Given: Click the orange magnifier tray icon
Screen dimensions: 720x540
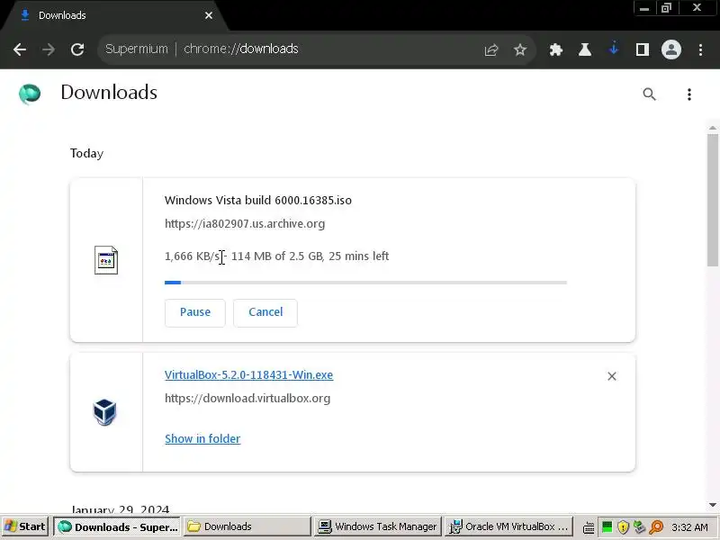Looking at the screenshot, I should pos(657,526).
